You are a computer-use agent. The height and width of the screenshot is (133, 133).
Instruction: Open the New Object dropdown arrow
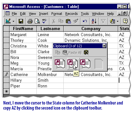118,21
